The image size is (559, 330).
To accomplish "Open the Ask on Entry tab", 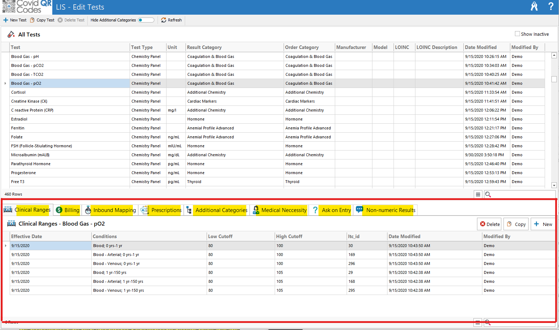I will [x=332, y=210].
